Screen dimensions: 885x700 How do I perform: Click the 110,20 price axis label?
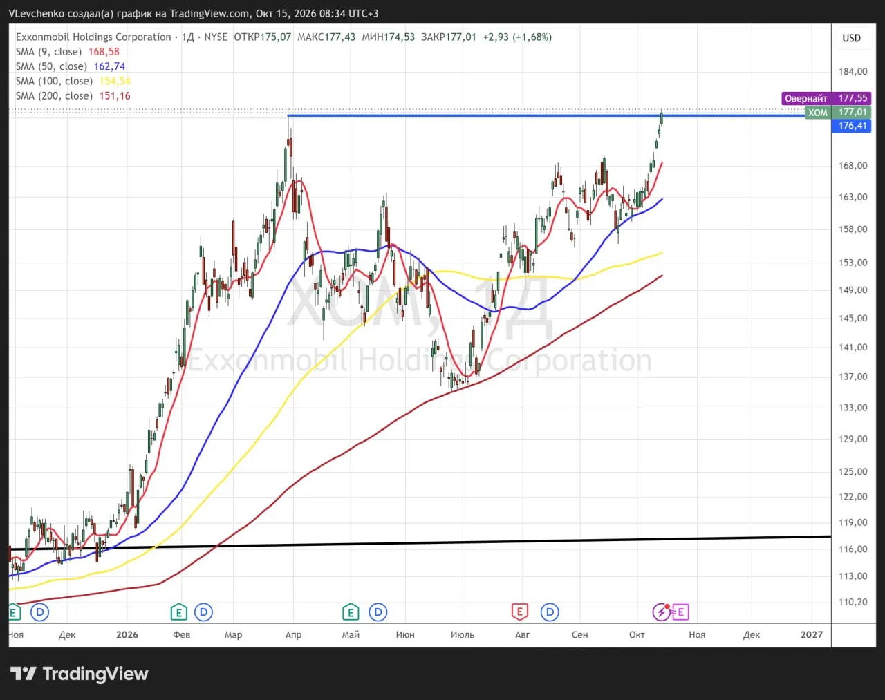click(x=853, y=602)
